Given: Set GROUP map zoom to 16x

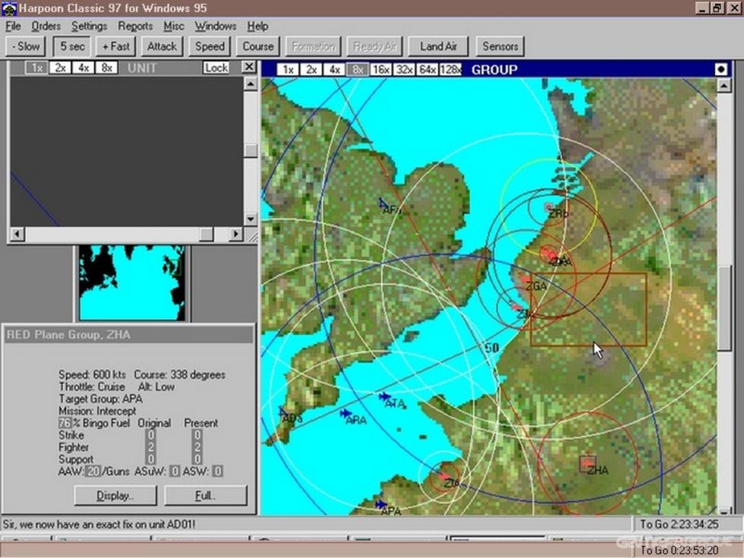Looking at the screenshot, I should (380, 70).
